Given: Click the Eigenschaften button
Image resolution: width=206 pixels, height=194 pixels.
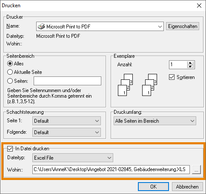Looking at the screenshot, I should click(183, 26).
